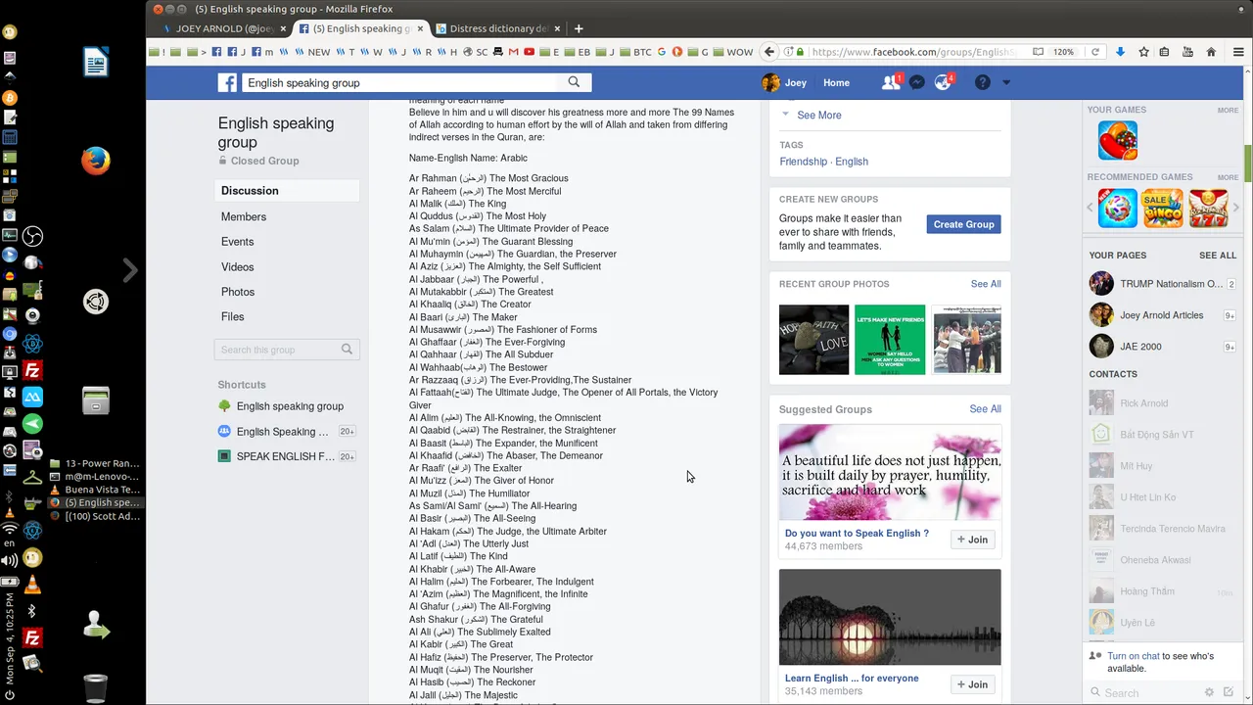
Task: Launch Firefox from the desktop panel
Action: click(x=96, y=161)
